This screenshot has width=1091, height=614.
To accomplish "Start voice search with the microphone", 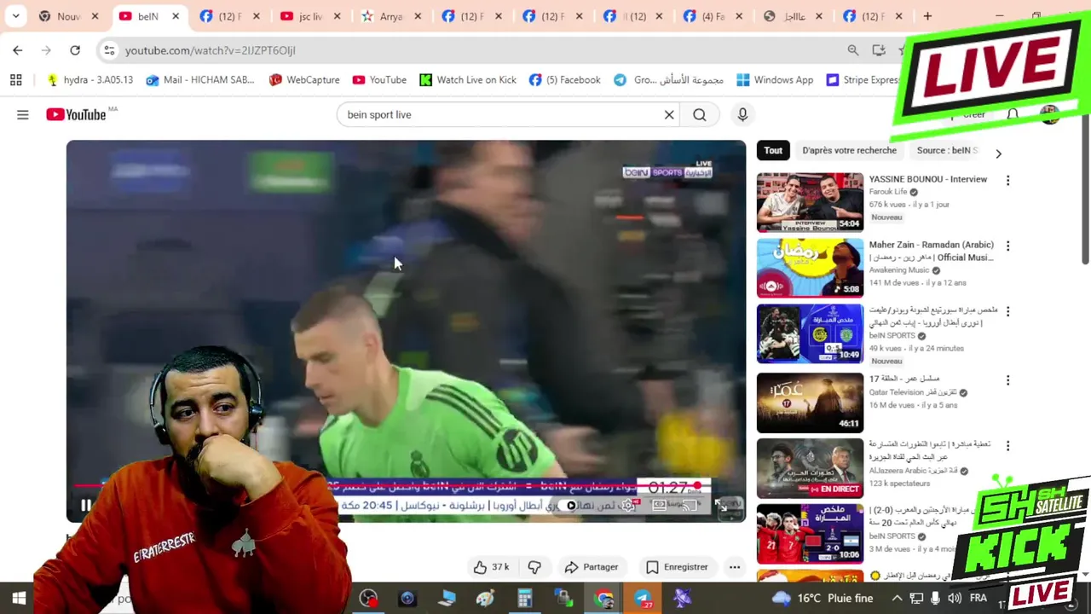I will point(742,114).
